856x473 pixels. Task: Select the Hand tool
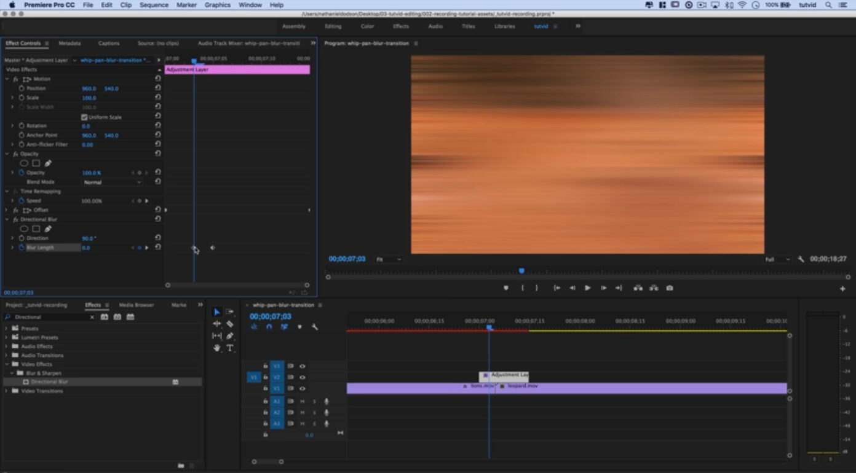point(216,348)
